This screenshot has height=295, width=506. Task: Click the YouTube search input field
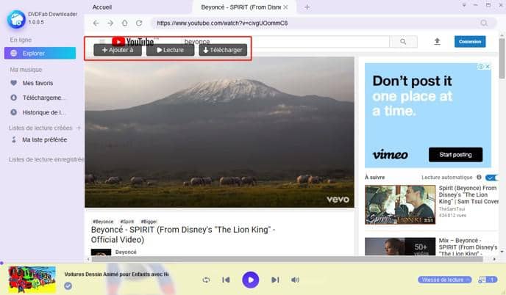click(285, 42)
